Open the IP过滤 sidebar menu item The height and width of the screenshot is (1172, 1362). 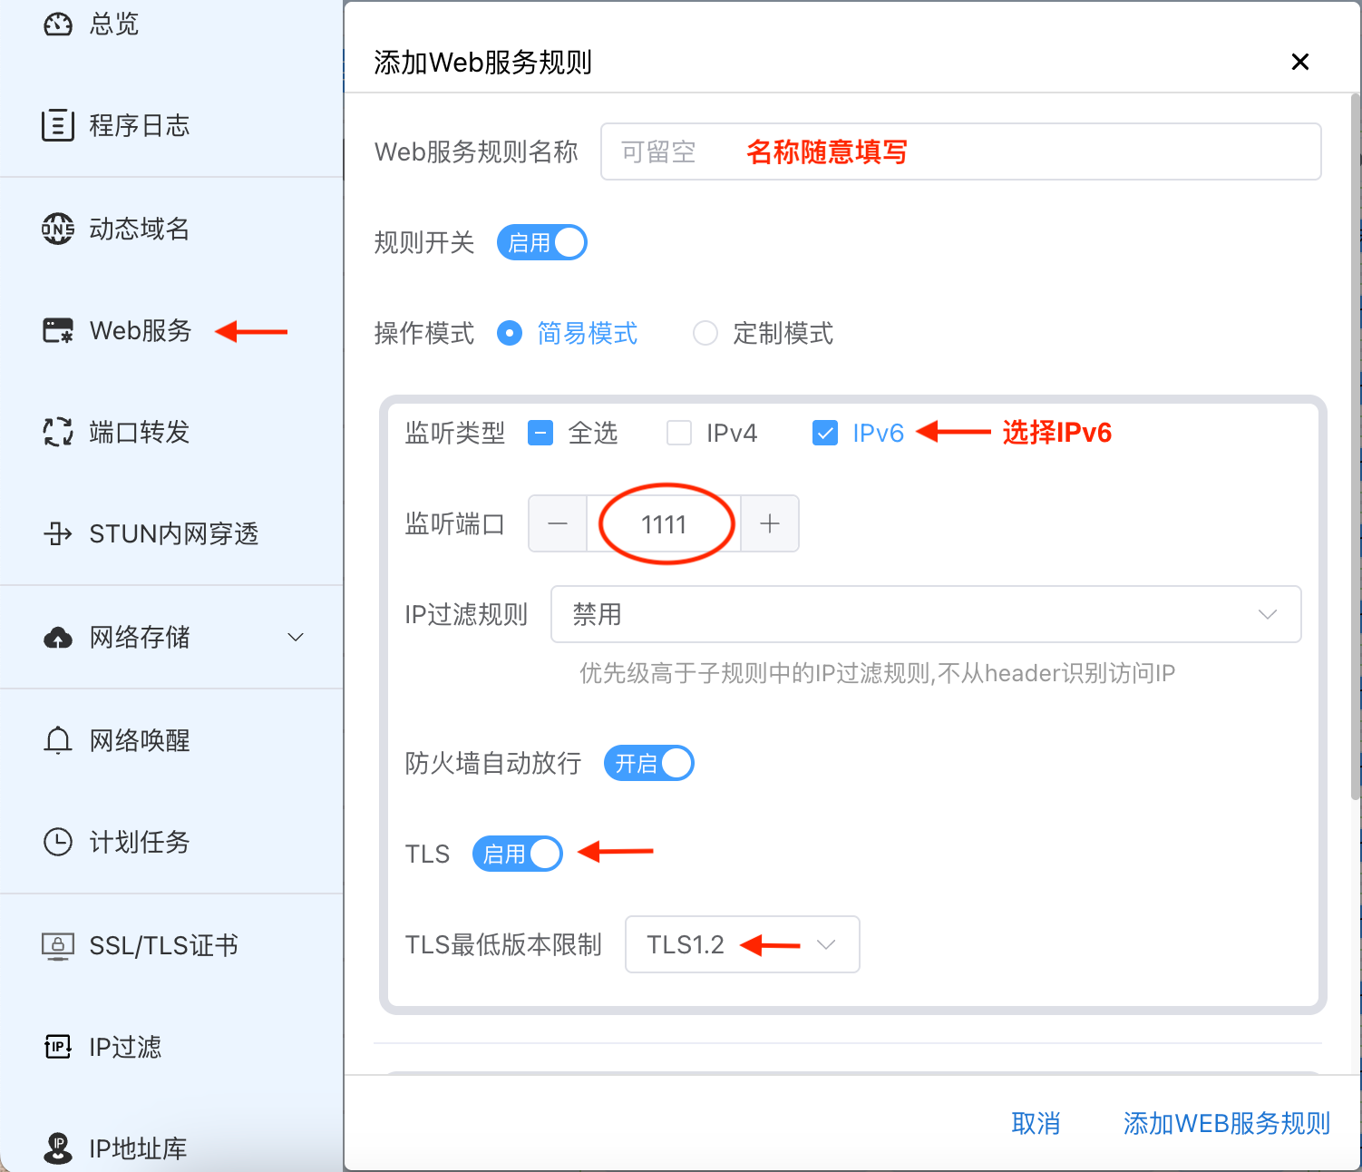(x=125, y=1047)
